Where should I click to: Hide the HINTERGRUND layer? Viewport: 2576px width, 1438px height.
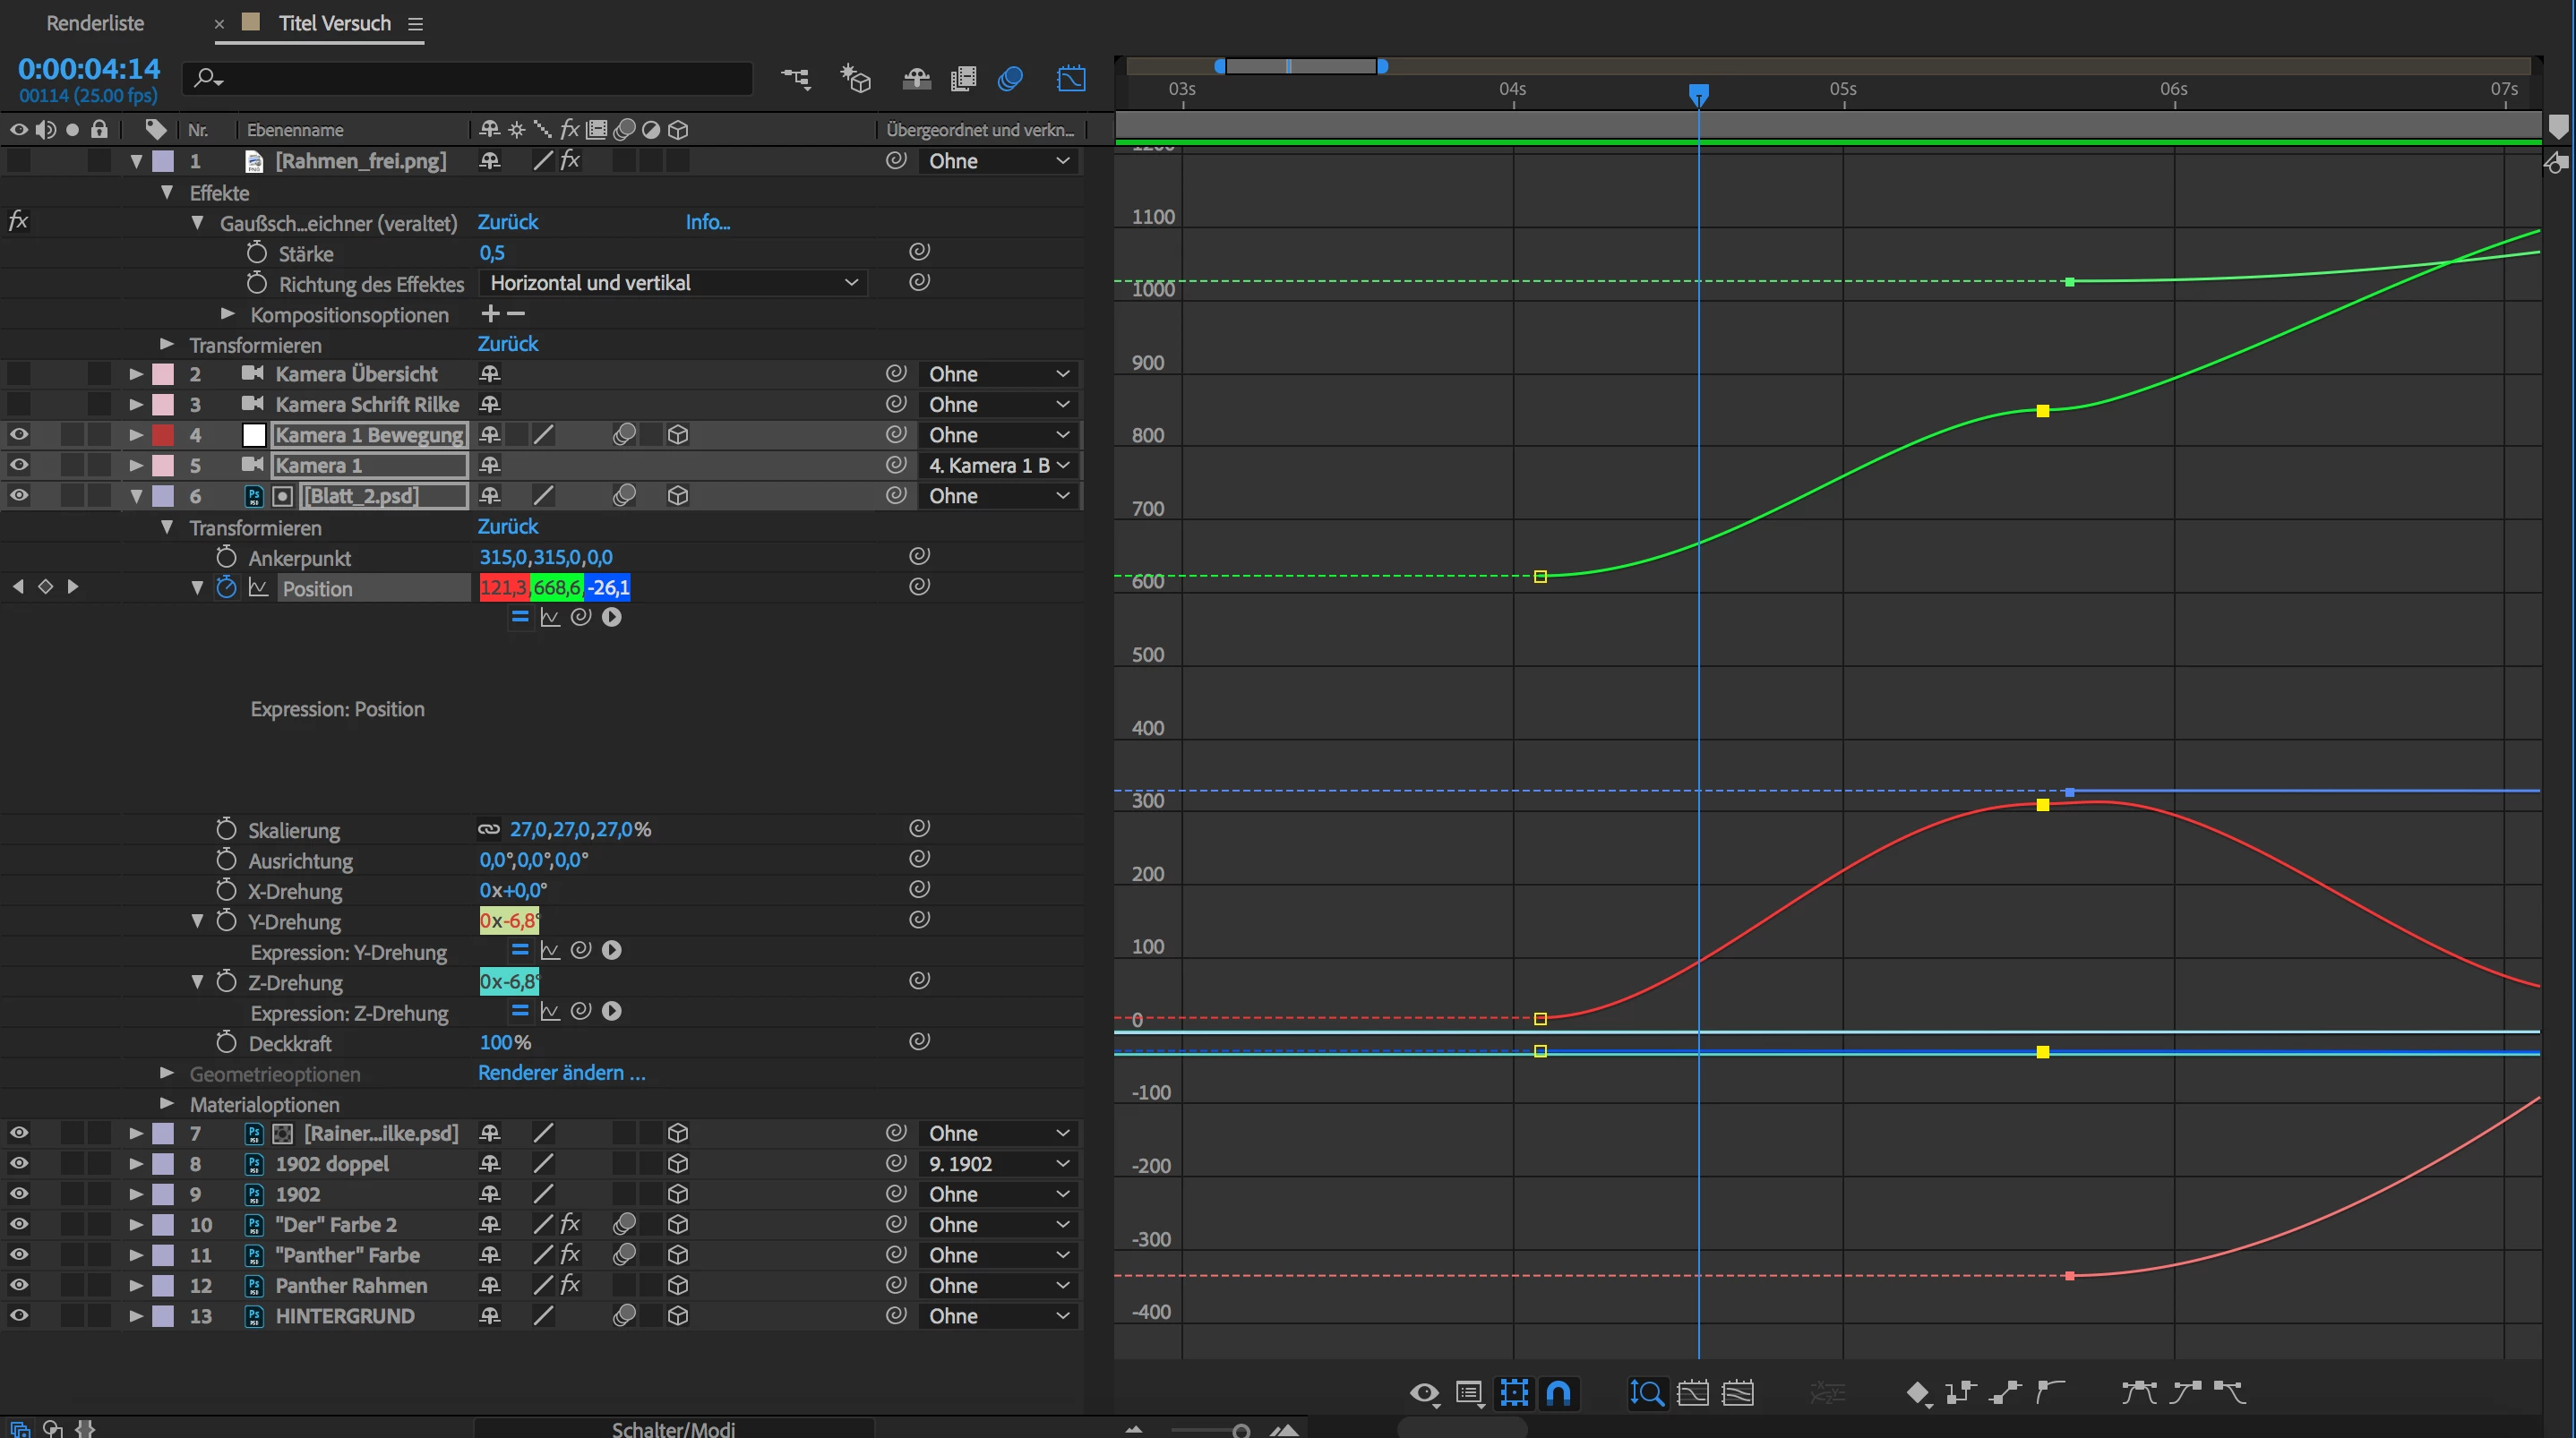pyautogui.click(x=19, y=1316)
